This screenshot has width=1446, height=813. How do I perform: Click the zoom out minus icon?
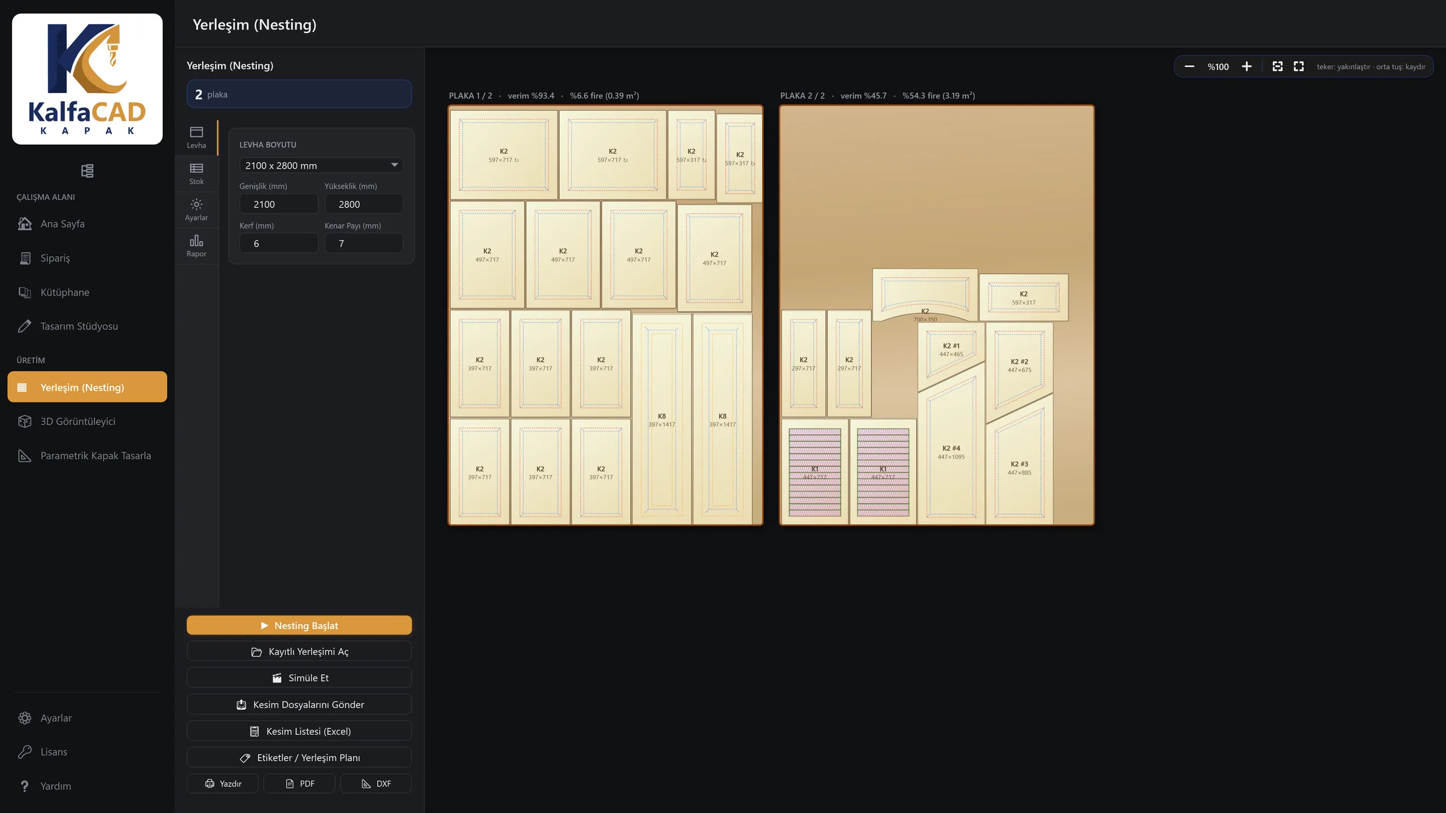(1189, 67)
